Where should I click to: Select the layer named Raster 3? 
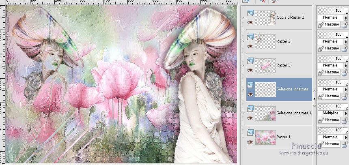click(283, 65)
